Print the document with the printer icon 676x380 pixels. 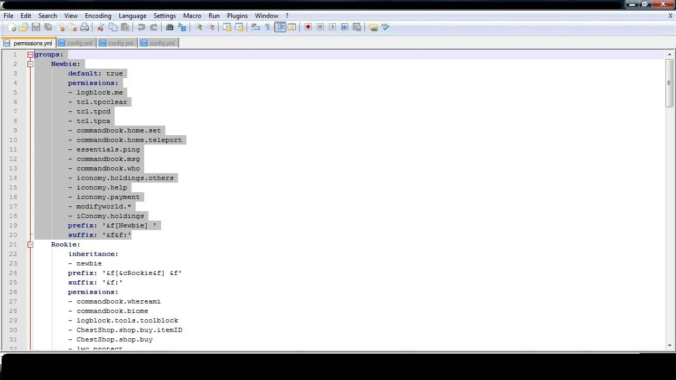pyautogui.click(x=84, y=27)
